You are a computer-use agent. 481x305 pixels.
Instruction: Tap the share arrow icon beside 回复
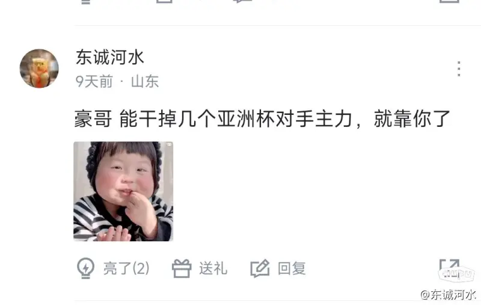tap(449, 266)
